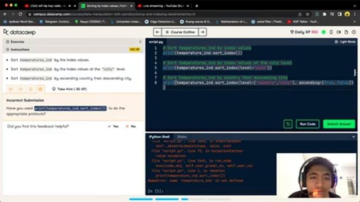
Task: Open the yellow profile avatar
Action: click(347, 14)
